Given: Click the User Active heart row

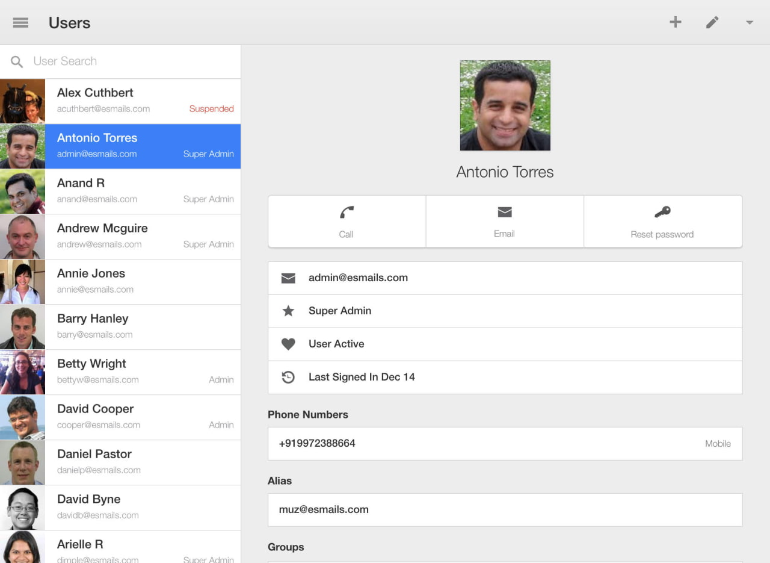Looking at the screenshot, I should [505, 344].
